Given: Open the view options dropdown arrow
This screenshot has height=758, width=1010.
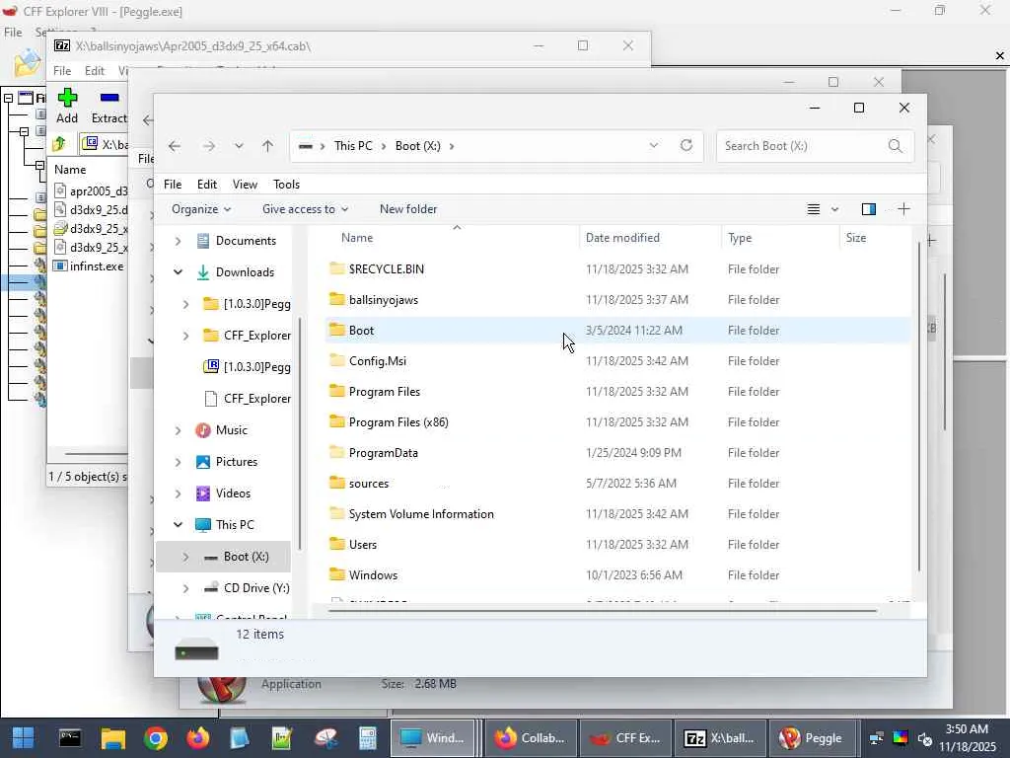Looking at the screenshot, I should 834,209.
